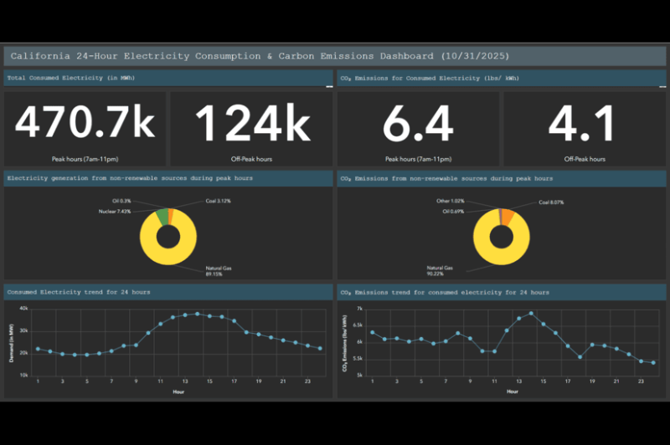Select the highest data point on the Consumed Electricity trend
This screenshot has width=670, height=445.
tap(198, 314)
